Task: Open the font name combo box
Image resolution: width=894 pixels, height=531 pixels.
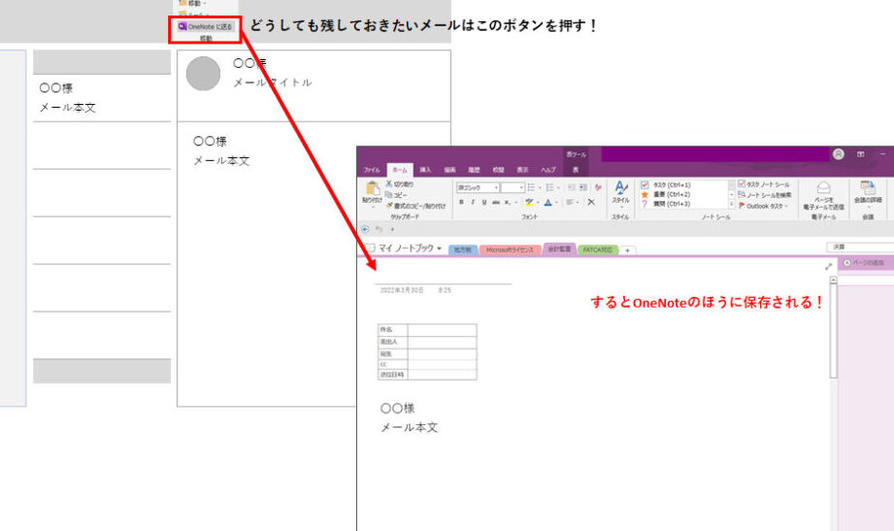Action: click(x=478, y=187)
